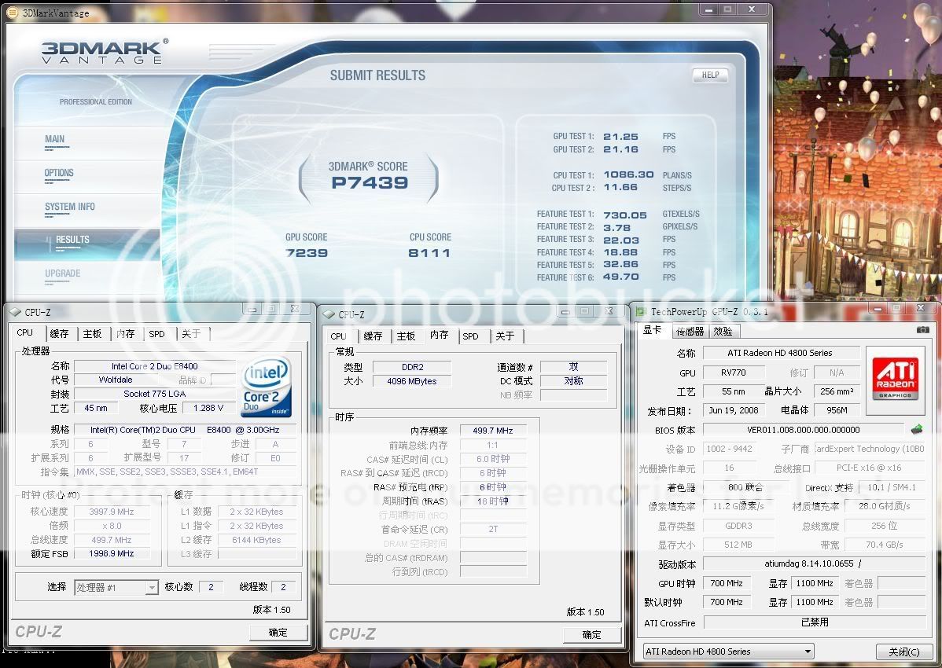Switch to 主板 tab in left CPU-Z
Viewport: 942px width, 668px height.
click(92, 334)
